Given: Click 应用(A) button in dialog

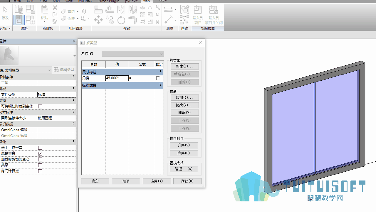Looking at the screenshot, I should point(157,181).
